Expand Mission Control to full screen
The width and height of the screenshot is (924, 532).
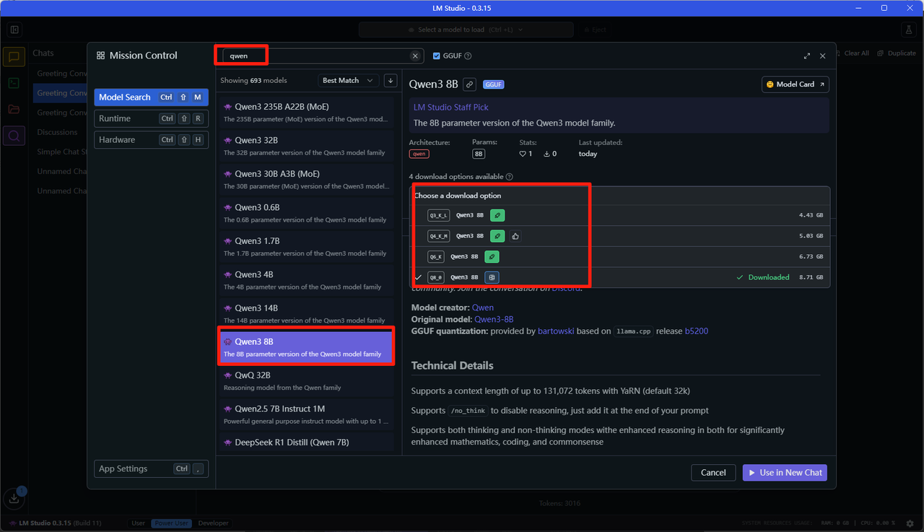pos(806,56)
